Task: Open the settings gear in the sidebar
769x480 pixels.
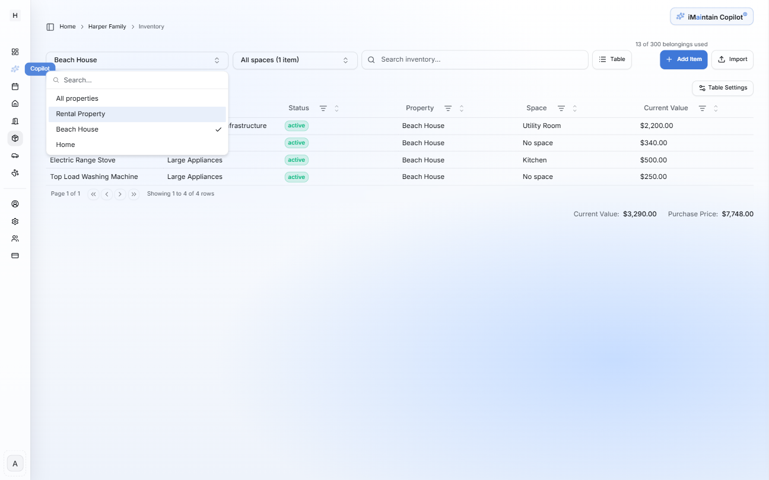Action: (15, 221)
